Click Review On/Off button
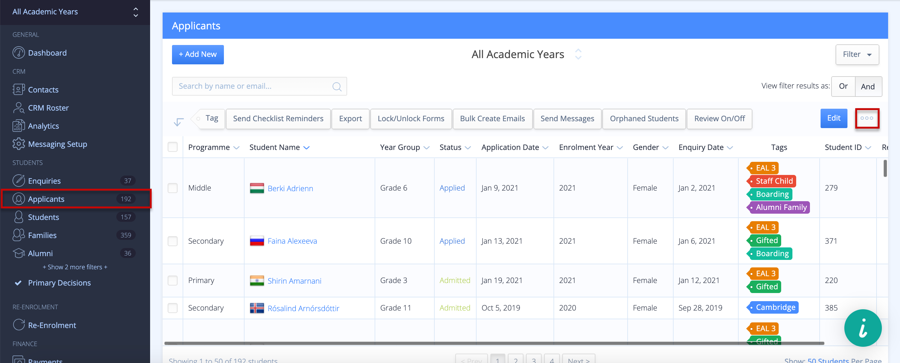The height and width of the screenshot is (363, 900). 719,119
